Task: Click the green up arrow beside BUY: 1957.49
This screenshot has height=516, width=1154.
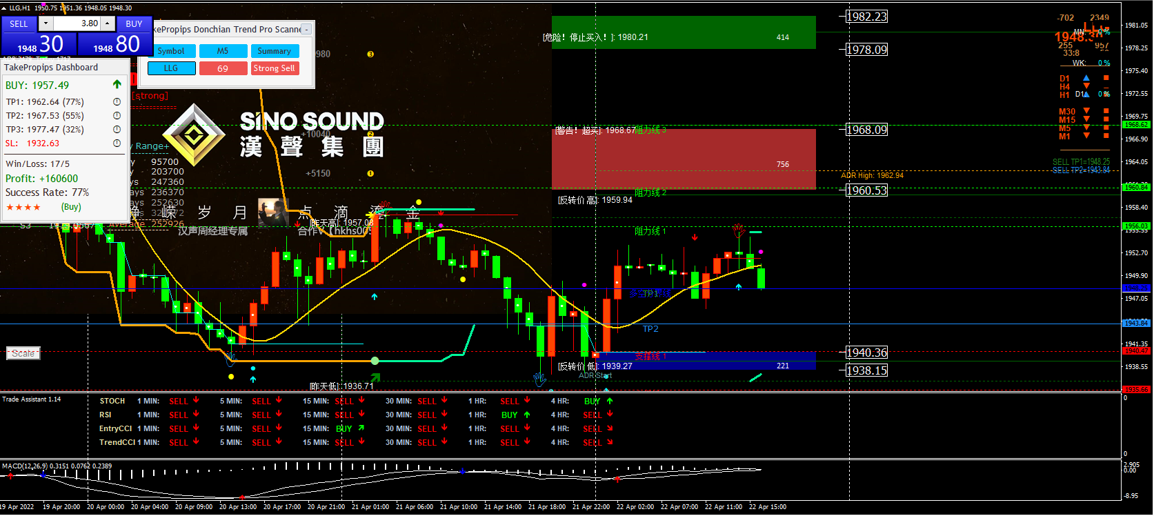Action: [x=117, y=84]
